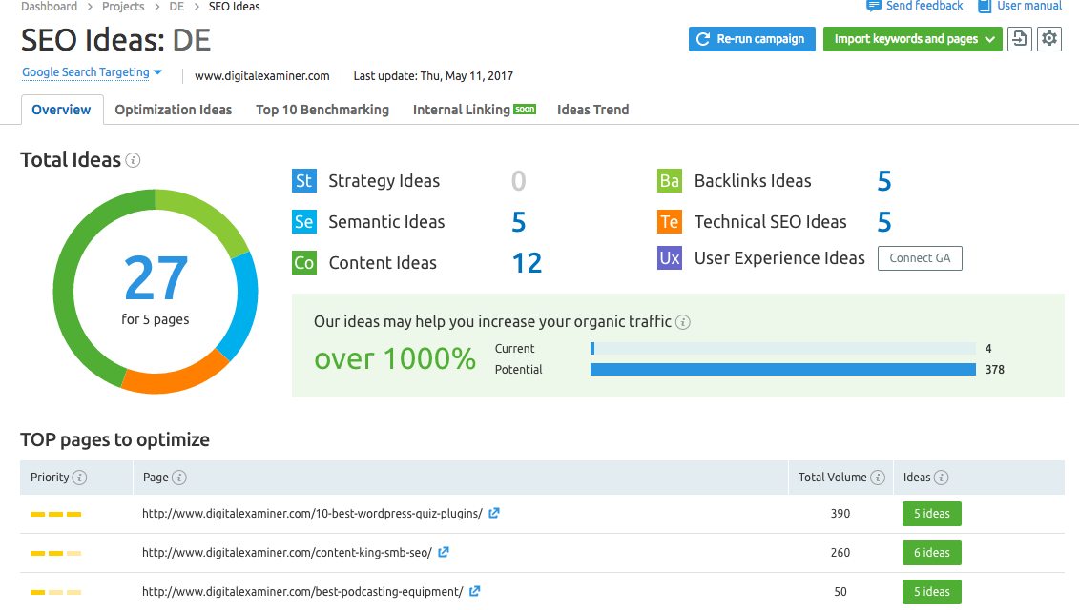Click the export icon beside Import button

[1019, 39]
